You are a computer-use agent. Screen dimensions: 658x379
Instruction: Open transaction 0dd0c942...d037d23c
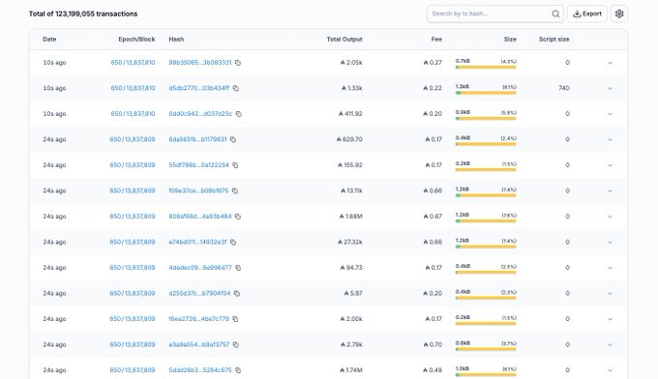pos(200,114)
